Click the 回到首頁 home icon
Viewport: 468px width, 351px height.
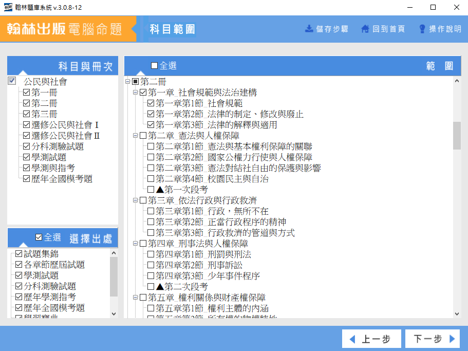pyautogui.click(x=365, y=29)
